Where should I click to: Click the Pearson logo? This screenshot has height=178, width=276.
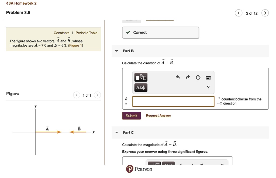tap(139, 169)
